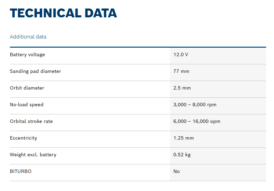Viewport: 274px width, 191px height.
Task: Select the Additional data tab
Action: 28,37
